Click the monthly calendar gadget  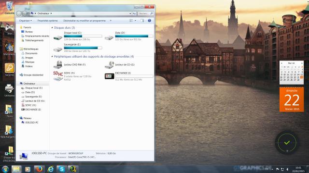click(x=292, y=73)
